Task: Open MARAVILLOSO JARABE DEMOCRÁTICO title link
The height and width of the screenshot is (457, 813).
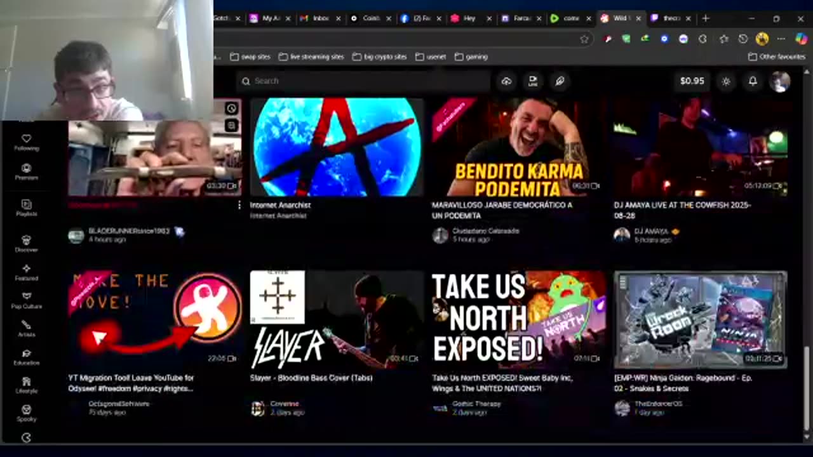Action: point(502,210)
